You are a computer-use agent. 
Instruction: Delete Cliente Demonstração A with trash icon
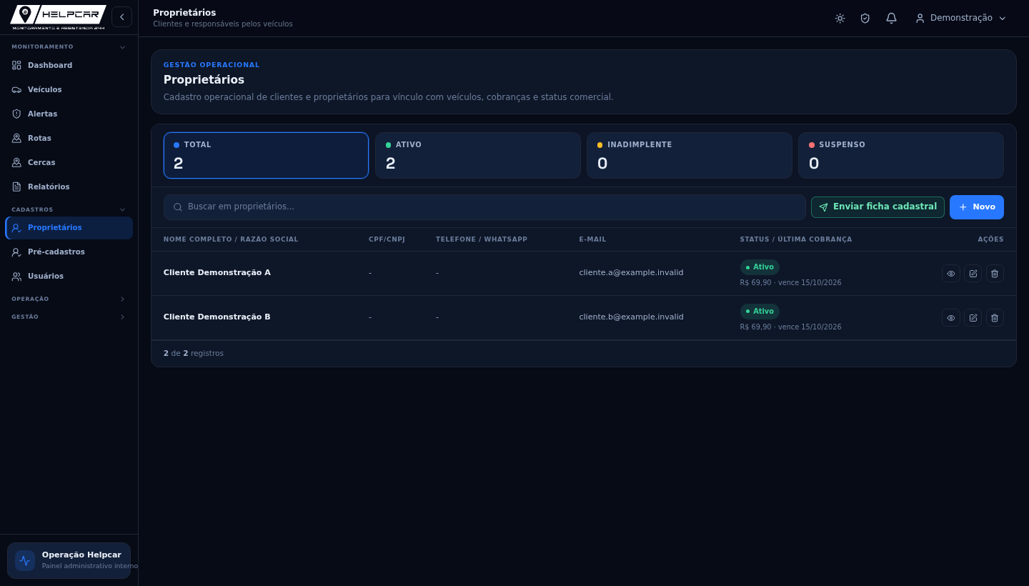point(995,274)
